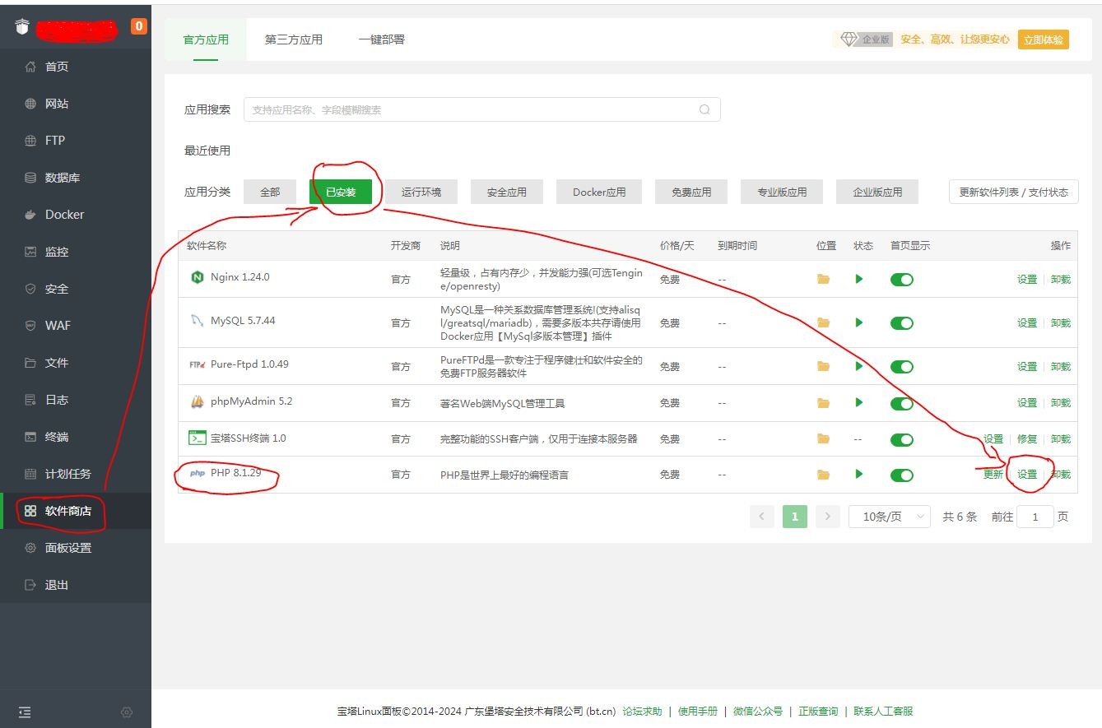Click the PHP running status play icon

859,474
